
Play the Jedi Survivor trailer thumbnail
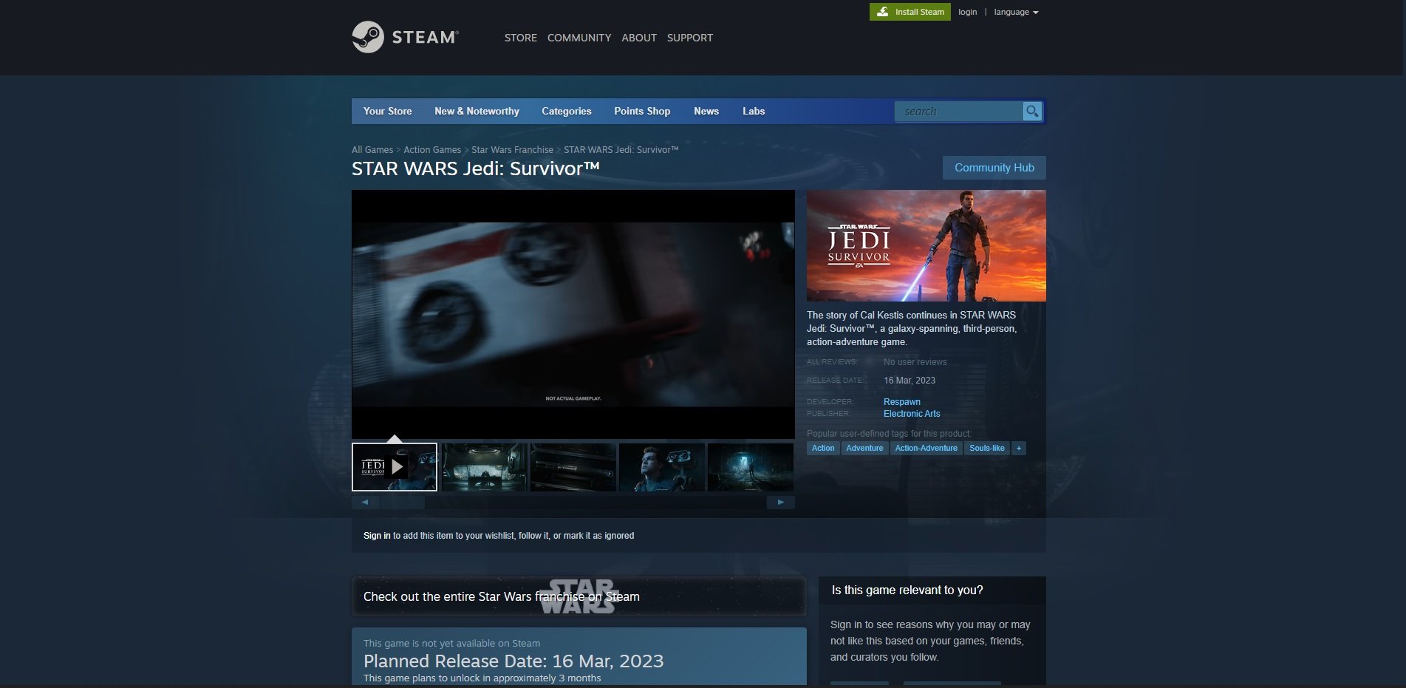click(x=395, y=467)
